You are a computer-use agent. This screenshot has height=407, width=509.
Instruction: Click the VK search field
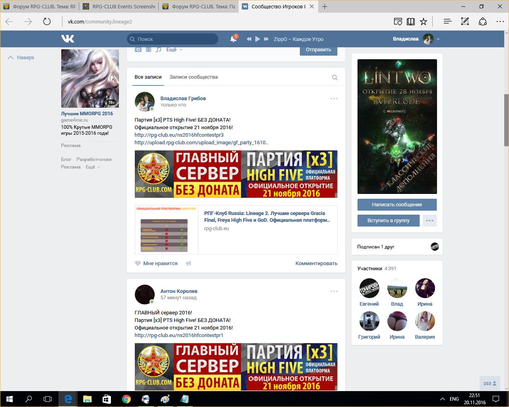click(x=172, y=39)
